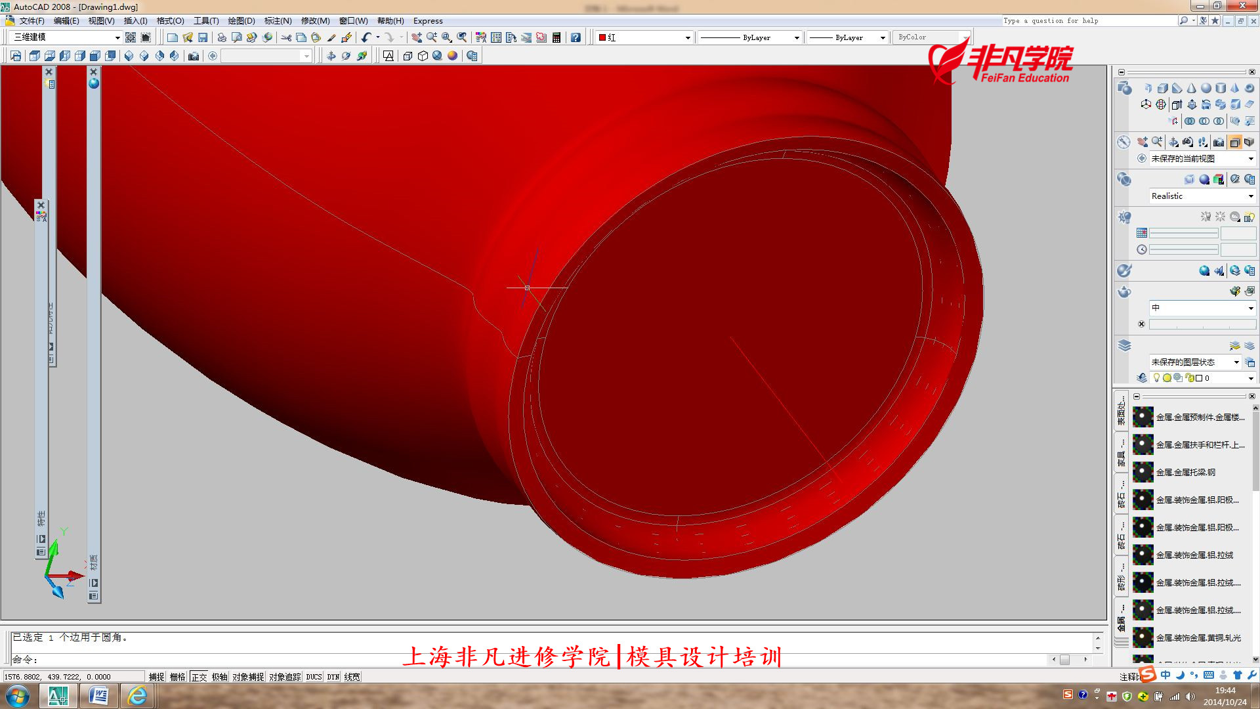Click the Cut scissors icon
This screenshot has height=709, width=1260.
click(286, 37)
